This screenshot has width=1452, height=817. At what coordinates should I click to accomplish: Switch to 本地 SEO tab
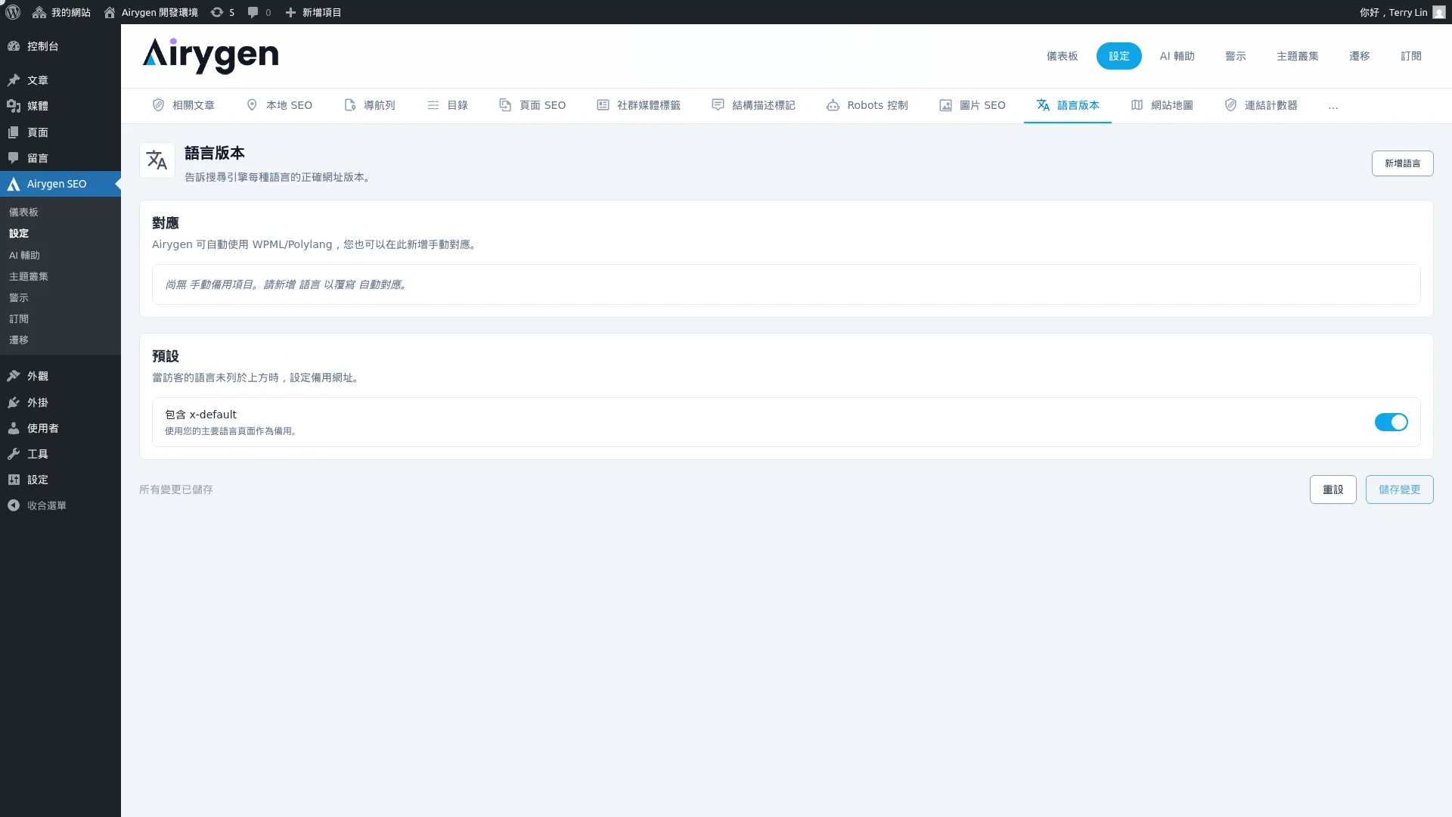[279, 105]
